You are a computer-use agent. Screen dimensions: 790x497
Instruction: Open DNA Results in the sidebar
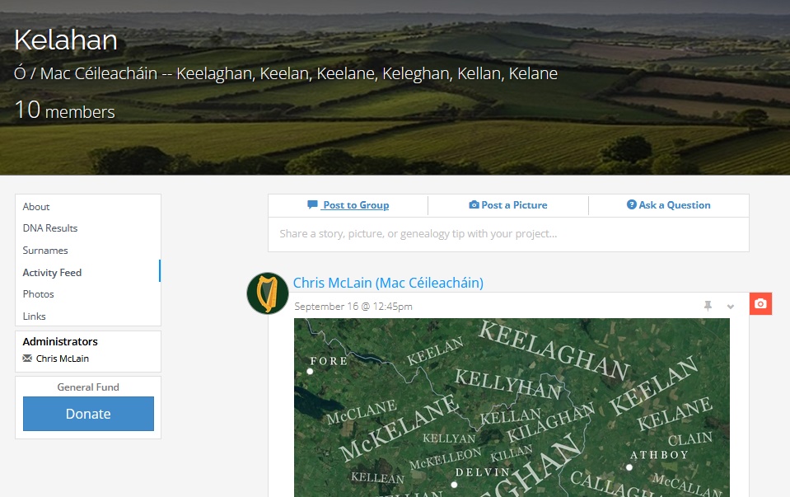(x=50, y=228)
